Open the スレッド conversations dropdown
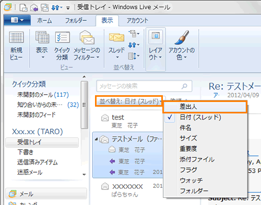The width and height of the screenshot is (261, 205). point(116,46)
